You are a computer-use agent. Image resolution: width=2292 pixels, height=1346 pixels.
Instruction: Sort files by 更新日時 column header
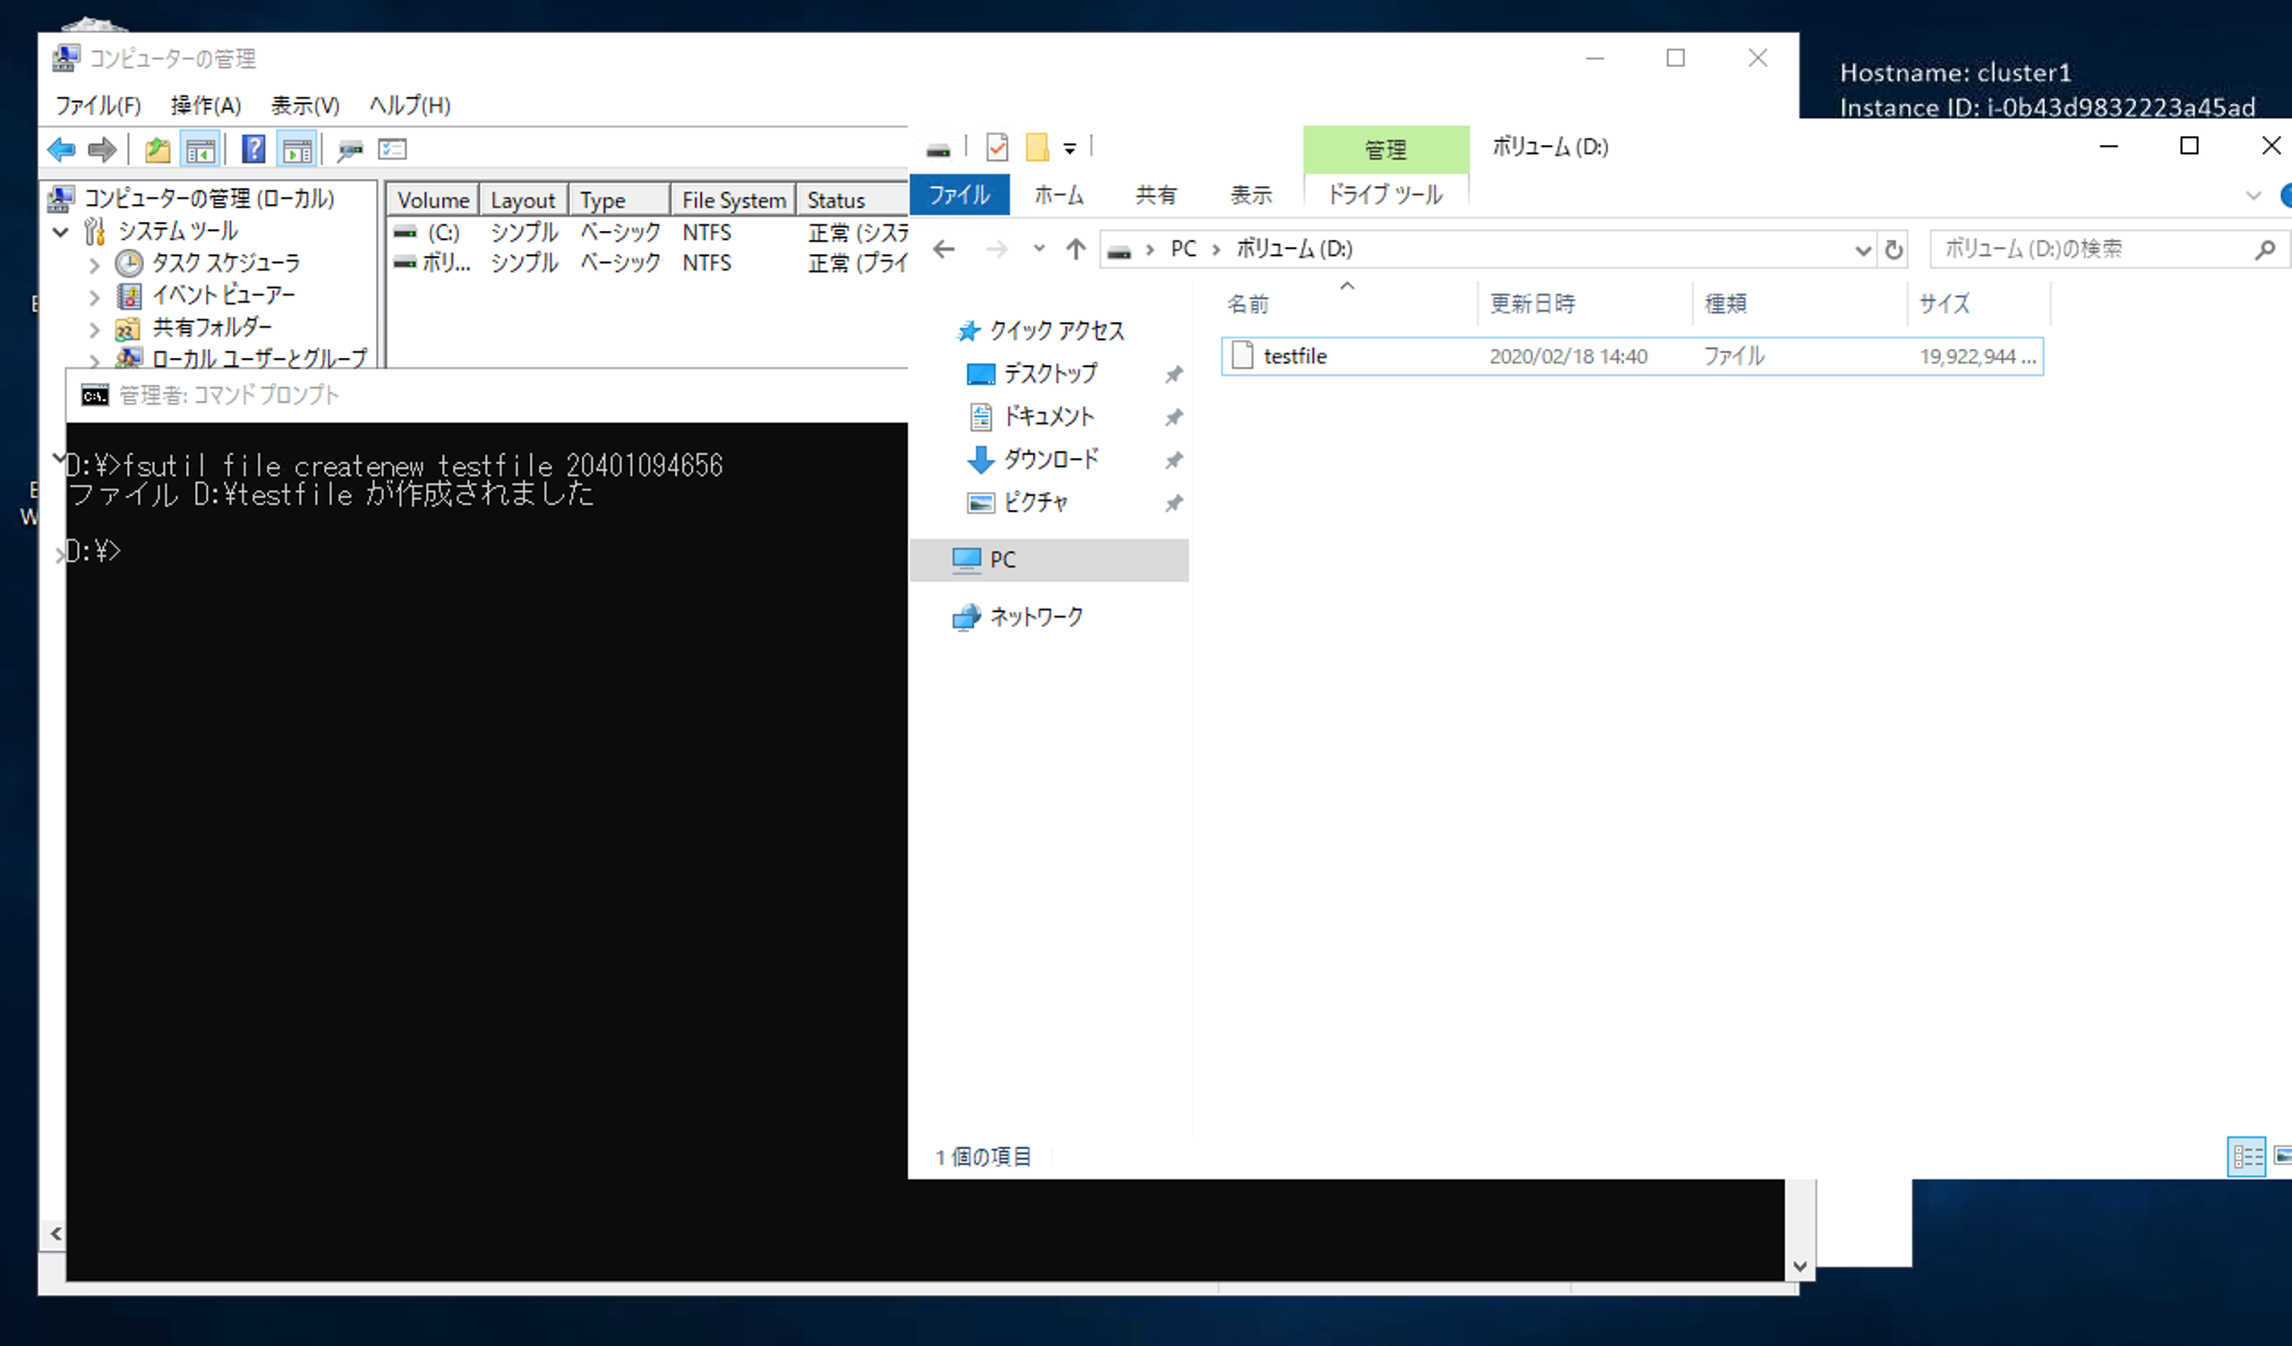point(1533,303)
